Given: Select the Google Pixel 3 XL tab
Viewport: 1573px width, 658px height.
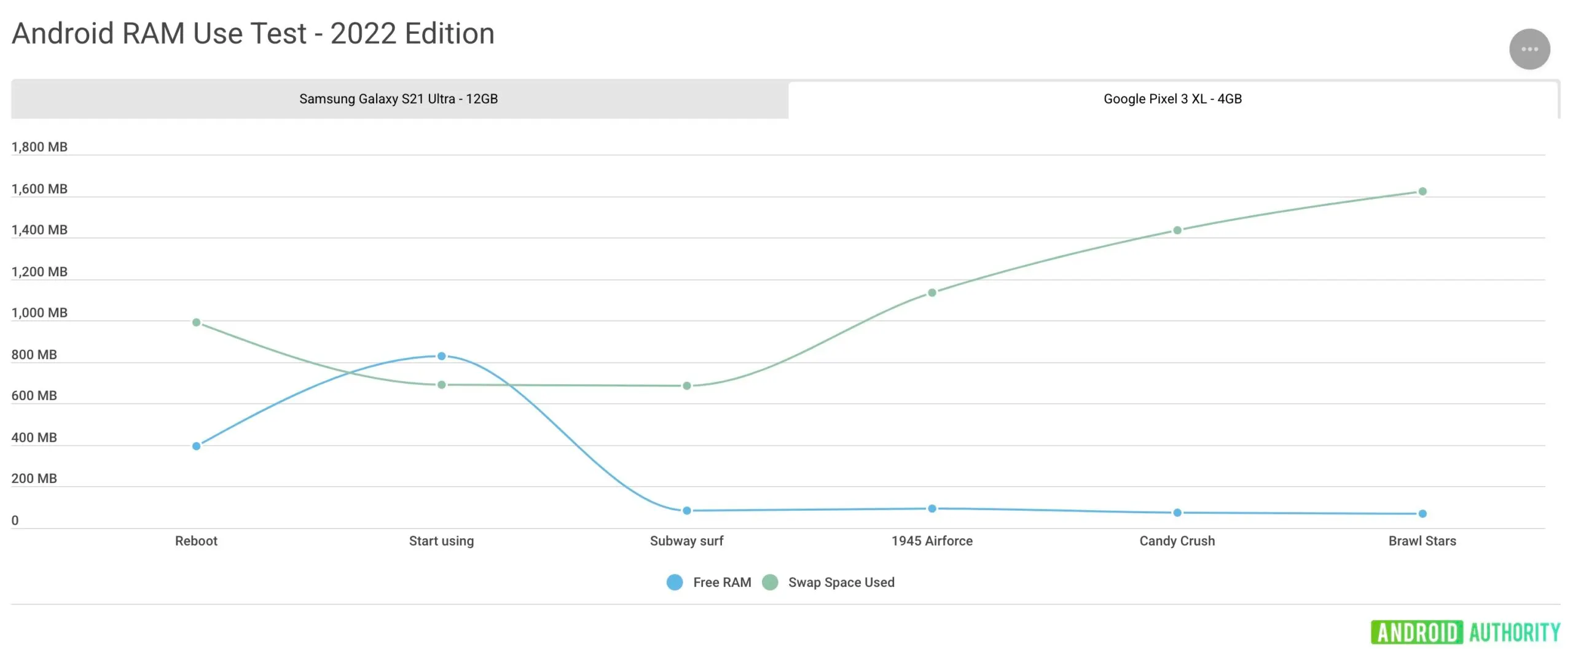Looking at the screenshot, I should 1172,99.
